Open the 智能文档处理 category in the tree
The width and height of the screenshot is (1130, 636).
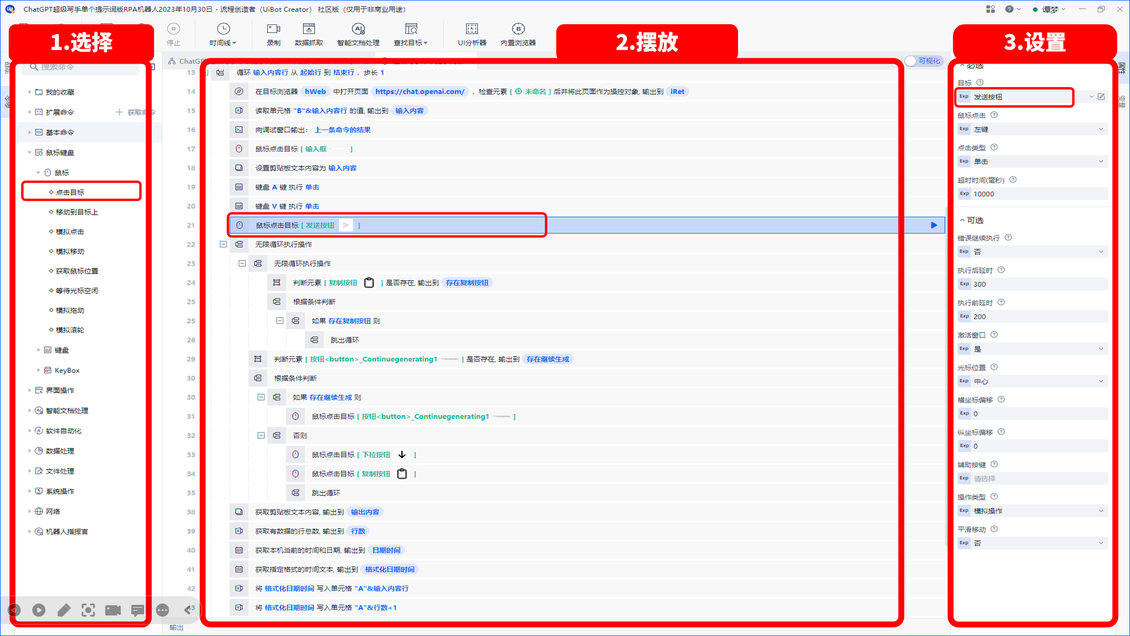pos(67,410)
